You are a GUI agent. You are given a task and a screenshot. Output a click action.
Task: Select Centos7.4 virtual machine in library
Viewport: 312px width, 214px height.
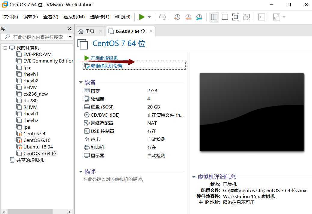[x=34, y=133]
